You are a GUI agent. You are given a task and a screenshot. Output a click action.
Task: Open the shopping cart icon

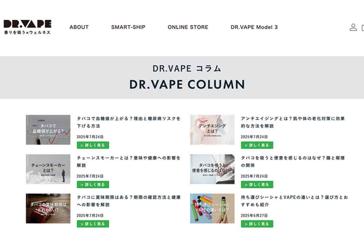pyautogui.click(x=362, y=28)
